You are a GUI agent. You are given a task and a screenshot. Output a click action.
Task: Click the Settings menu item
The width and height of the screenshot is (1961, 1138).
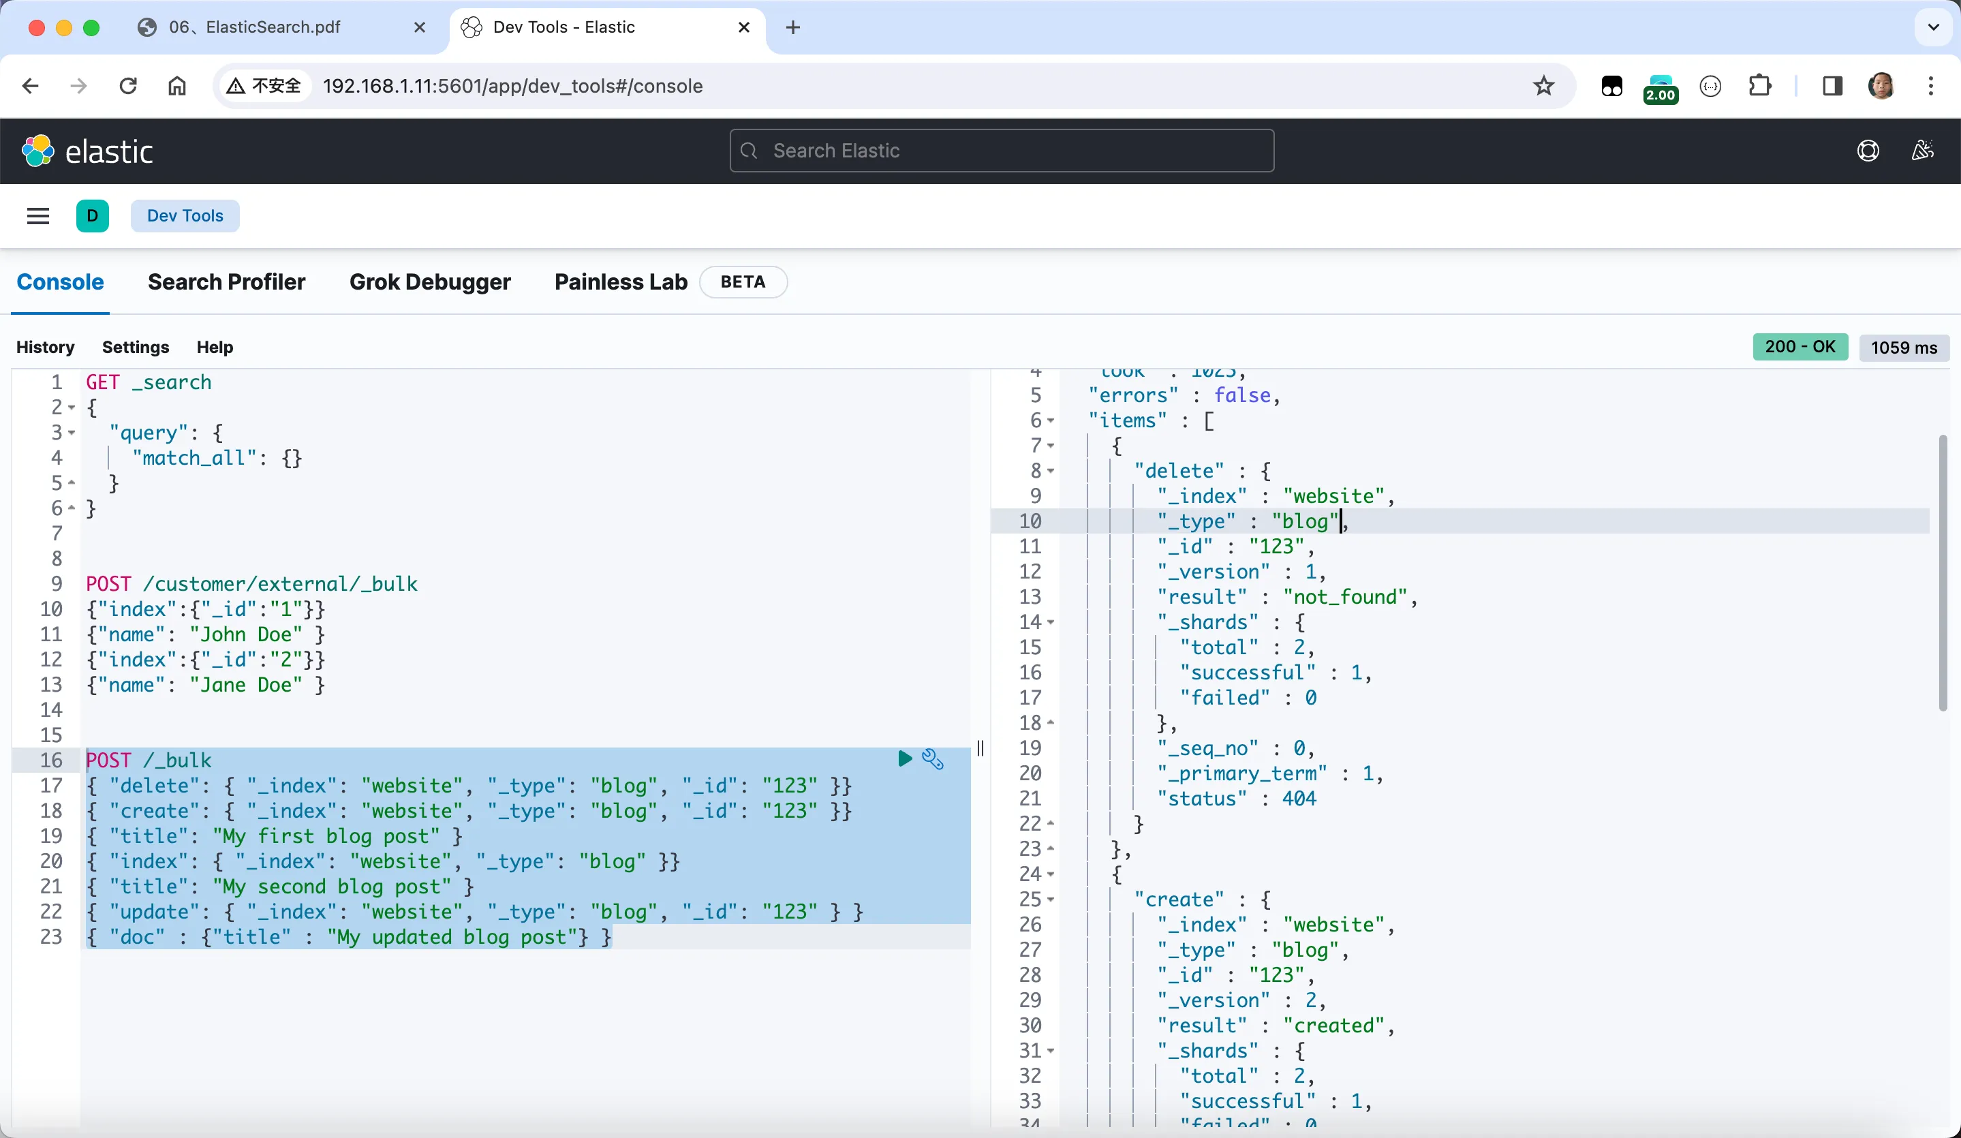(x=136, y=347)
